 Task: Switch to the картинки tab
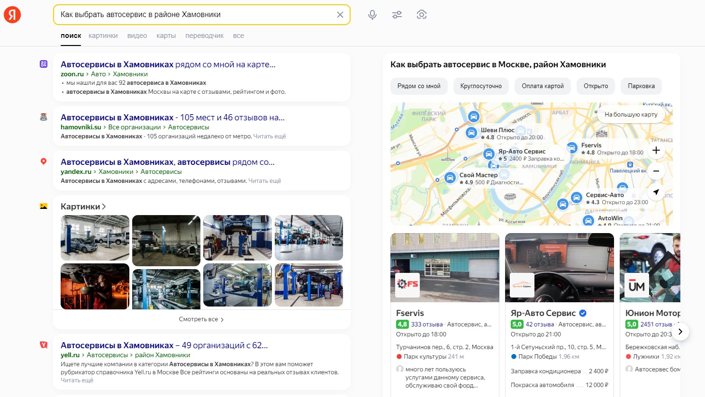pyautogui.click(x=103, y=36)
